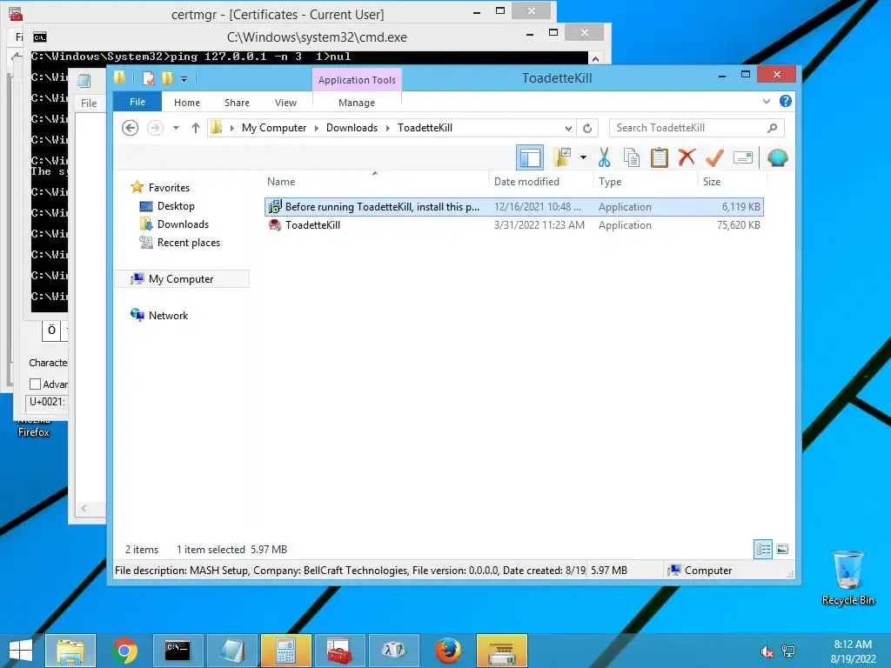Screen dimensions: 891x668
Task: Click the Cut scissors icon in toolbar
Action: click(604, 157)
